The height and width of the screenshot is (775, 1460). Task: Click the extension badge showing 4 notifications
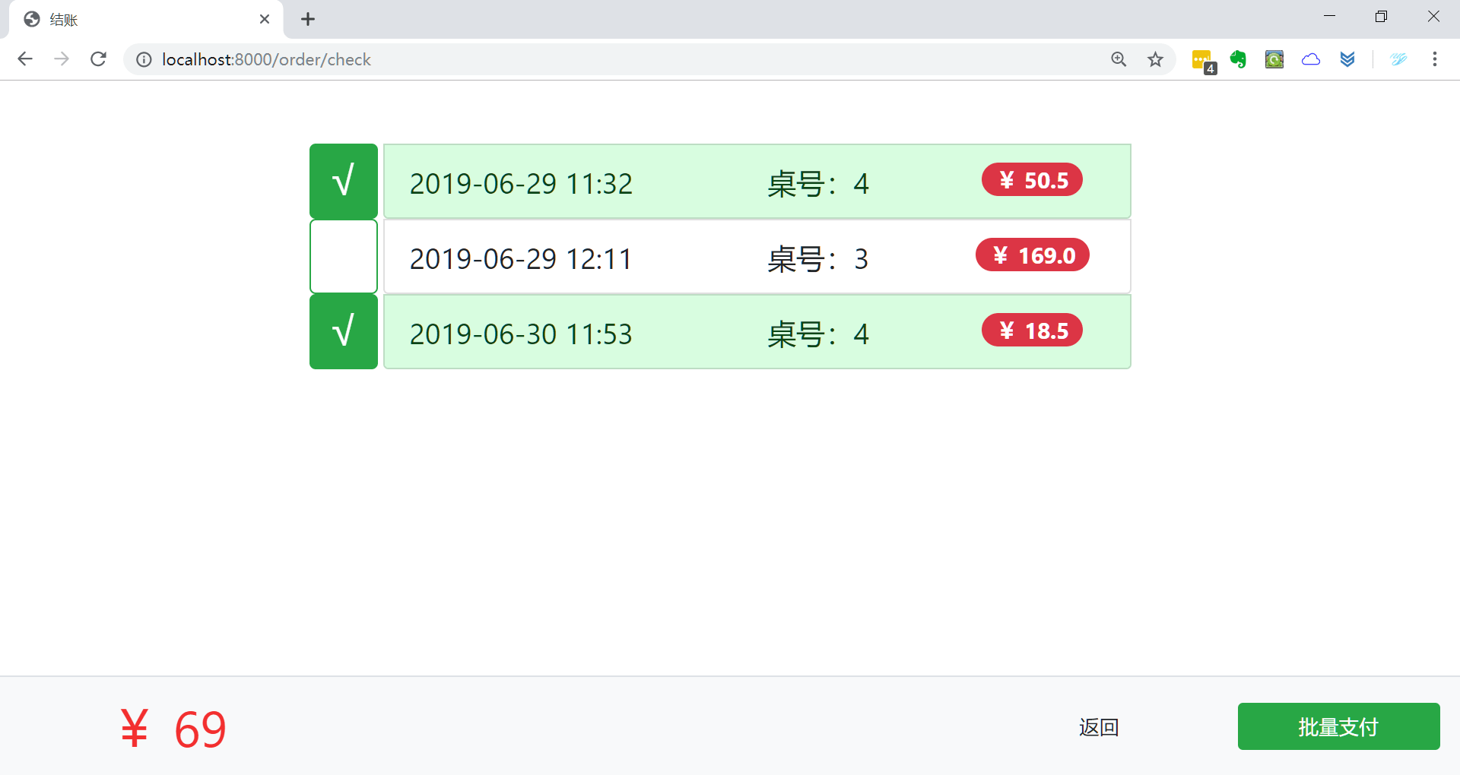coord(1201,59)
